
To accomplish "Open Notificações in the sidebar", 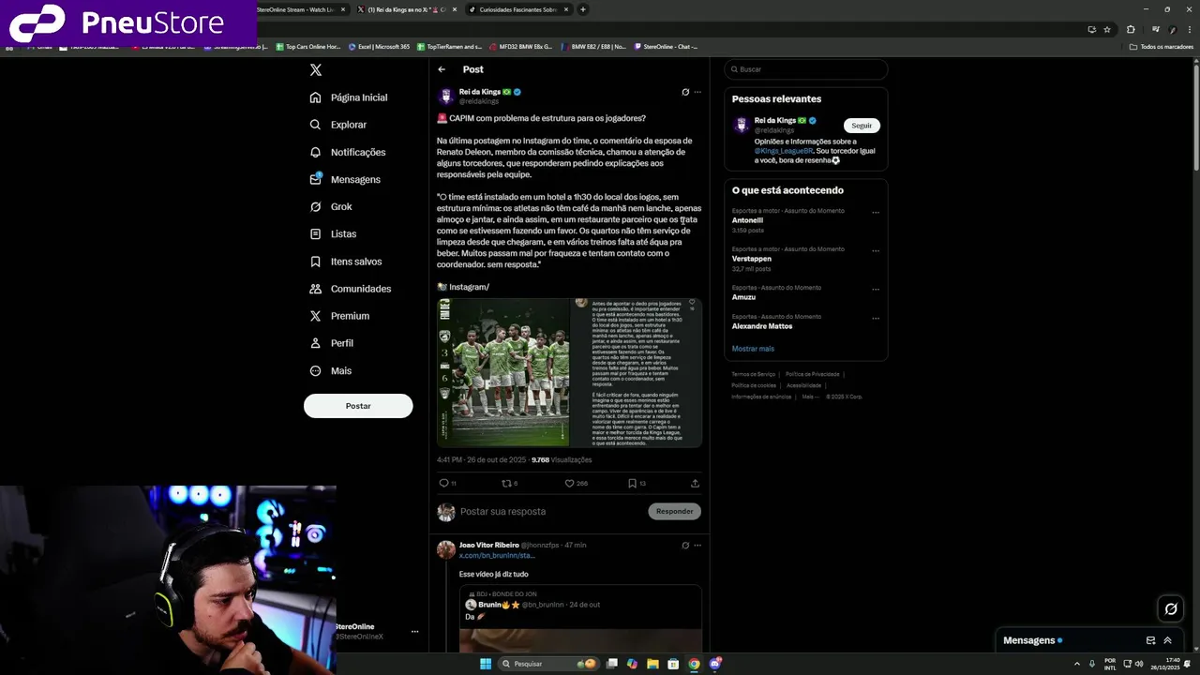I will [348, 152].
